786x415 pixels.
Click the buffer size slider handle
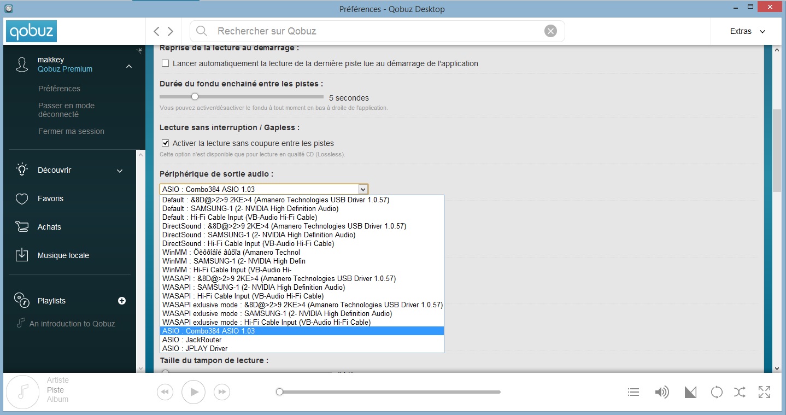pos(165,372)
